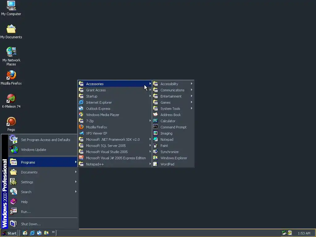Click the XPS Viewer EP icon
316x237 pixels.
[x=81, y=133]
